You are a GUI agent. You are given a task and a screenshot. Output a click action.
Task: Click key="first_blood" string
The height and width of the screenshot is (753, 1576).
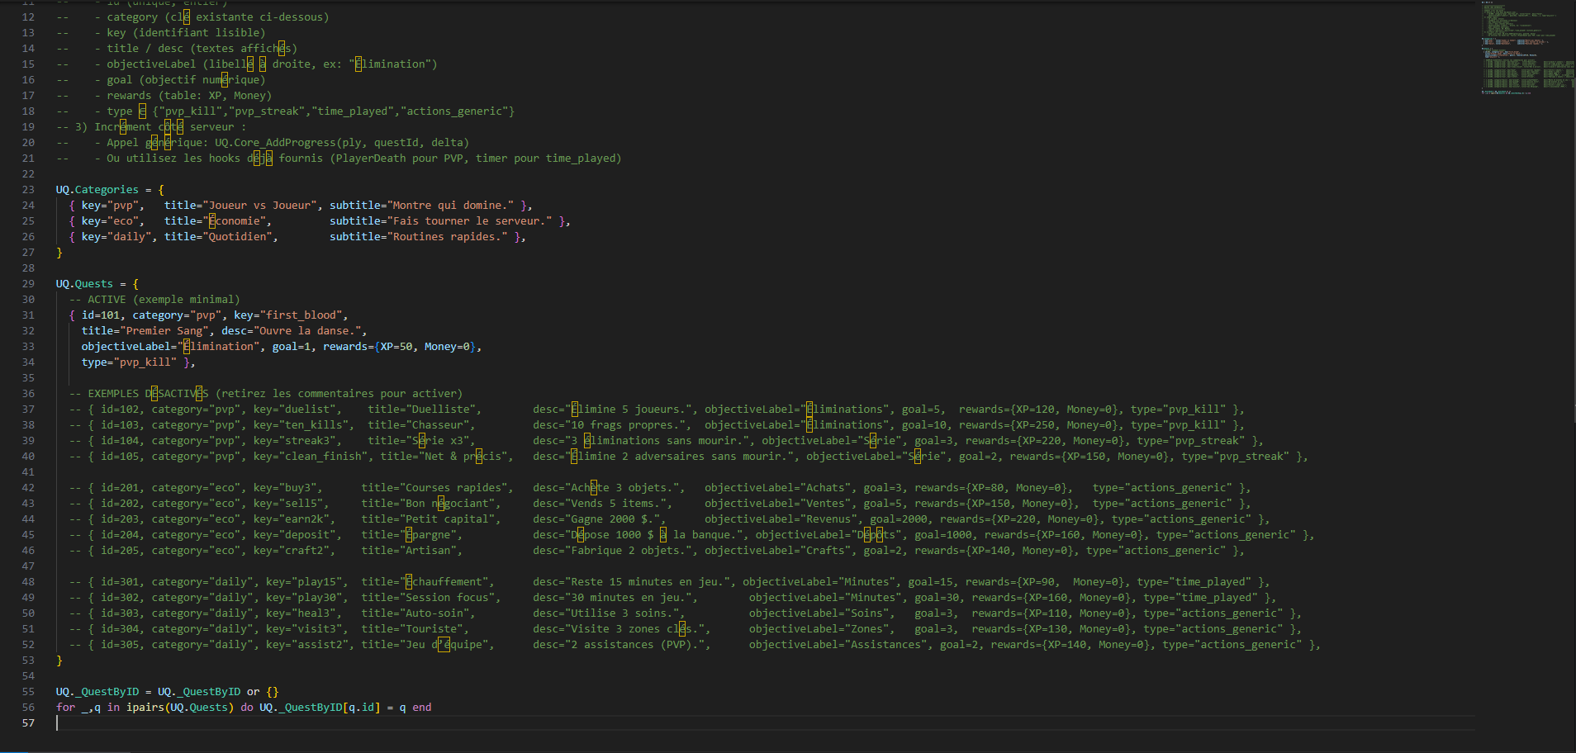click(x=288, y=315)
